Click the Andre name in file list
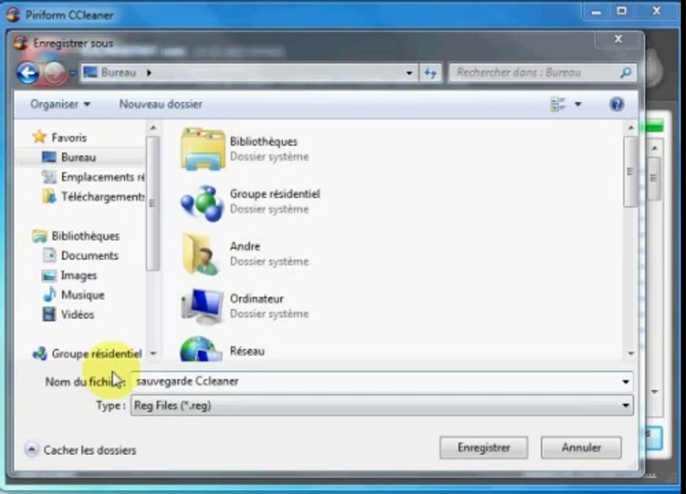This screenshot has height=494, width=686. 245,246
